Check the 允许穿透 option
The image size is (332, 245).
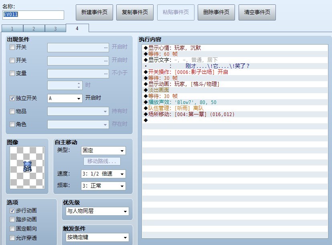[x=12, y=238]
